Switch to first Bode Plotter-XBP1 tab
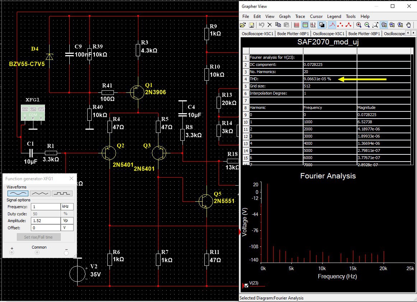Image resolution: width=417 pixels, height=302 pixels. click(x=293, y=34)
